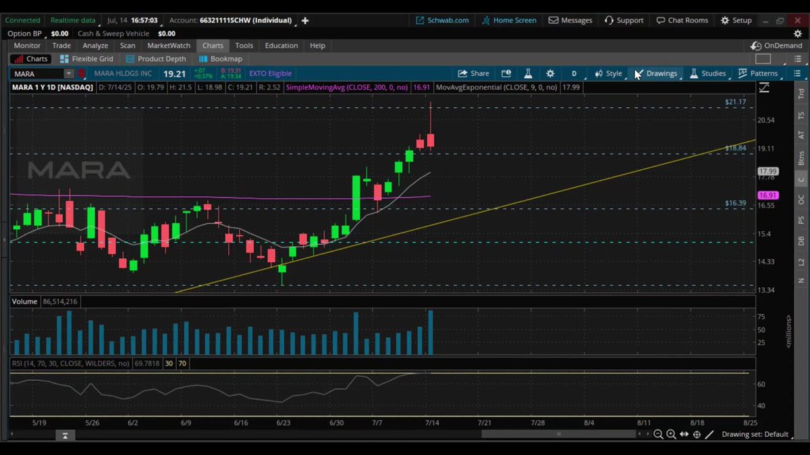Switch to the MarketWatch tab
Screen dimensions: 810x455
[169, 46]
